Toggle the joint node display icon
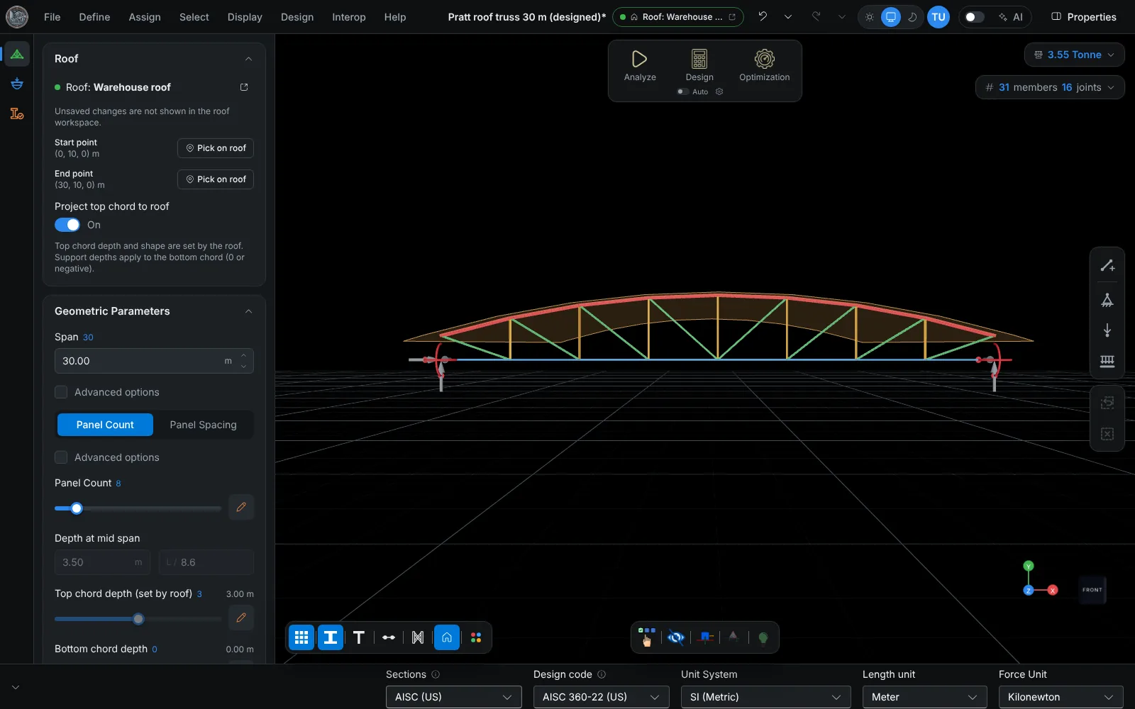 (389, 637)
